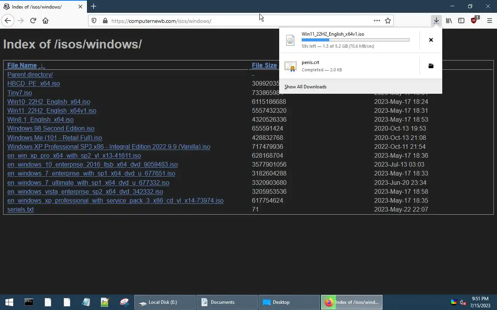Show the sidebar panel icon
The width and height of the screenshot is (497, 310).
pyautogui.click(x=461, y=21)
